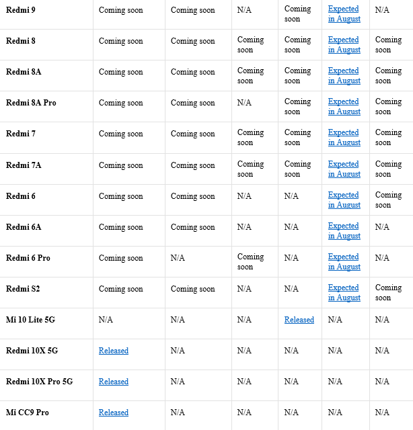Viewport: 413px width, 430px height.
Task: Follow the Released link for Mi CC9 Pro
Action: (113, 413)
